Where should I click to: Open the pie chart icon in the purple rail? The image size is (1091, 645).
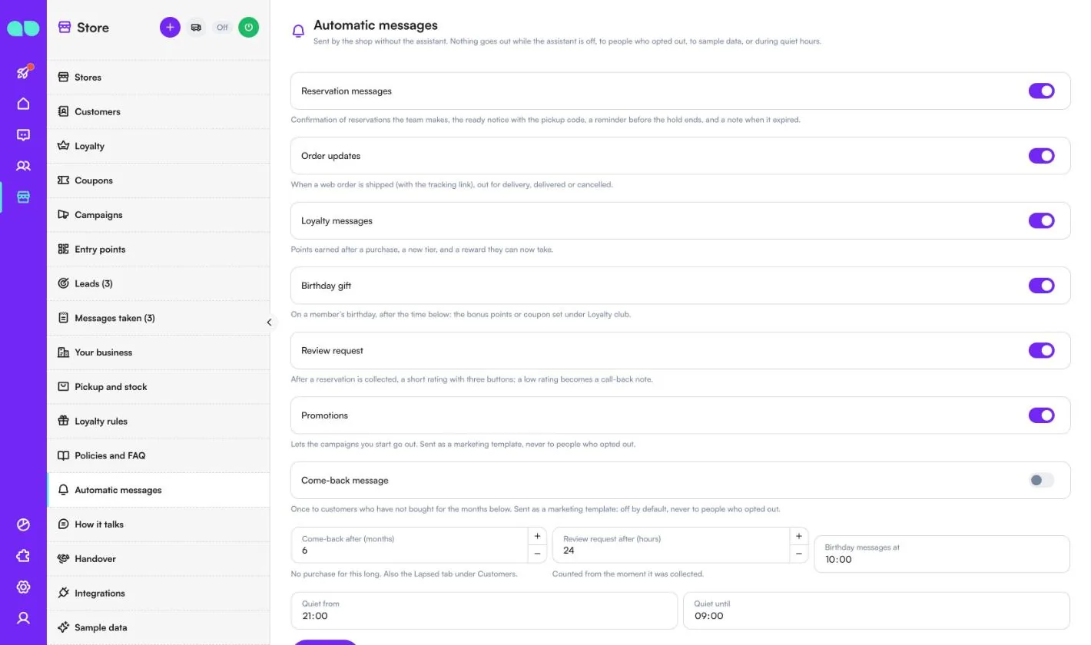(23, 525)
